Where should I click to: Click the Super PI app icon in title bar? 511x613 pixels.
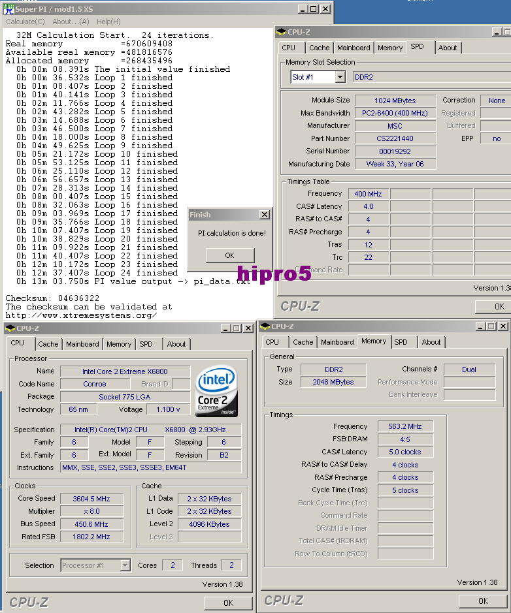[8, 9]
